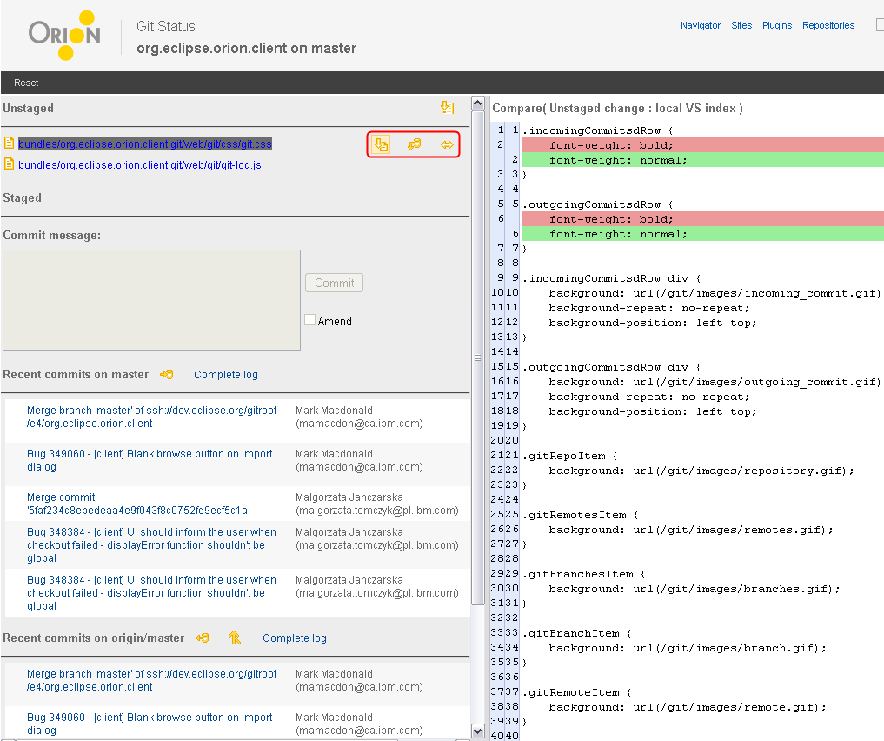The image size is (884, 741).
Task: Click the 'Recent commits on origin/master' heading
Action: click(94, 638)
